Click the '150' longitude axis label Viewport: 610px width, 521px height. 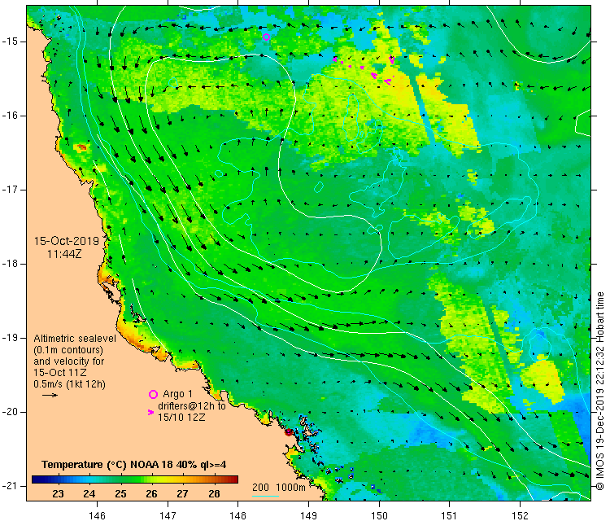pos(379,515)
